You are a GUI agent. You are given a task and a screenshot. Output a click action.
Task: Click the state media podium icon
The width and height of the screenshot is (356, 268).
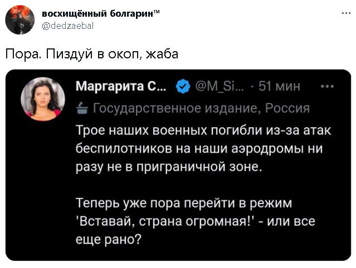(81, 107)
